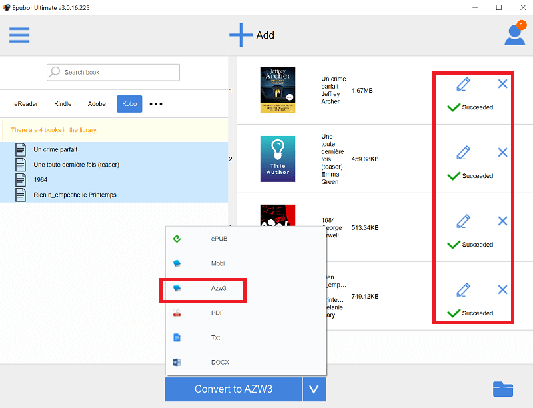
Task: Click Un crime parfait Jeffrey Archer title text
Action: pos(334,90)
